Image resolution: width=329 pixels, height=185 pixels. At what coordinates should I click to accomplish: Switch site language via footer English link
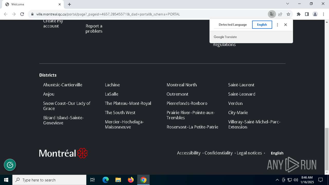(277, 153)
